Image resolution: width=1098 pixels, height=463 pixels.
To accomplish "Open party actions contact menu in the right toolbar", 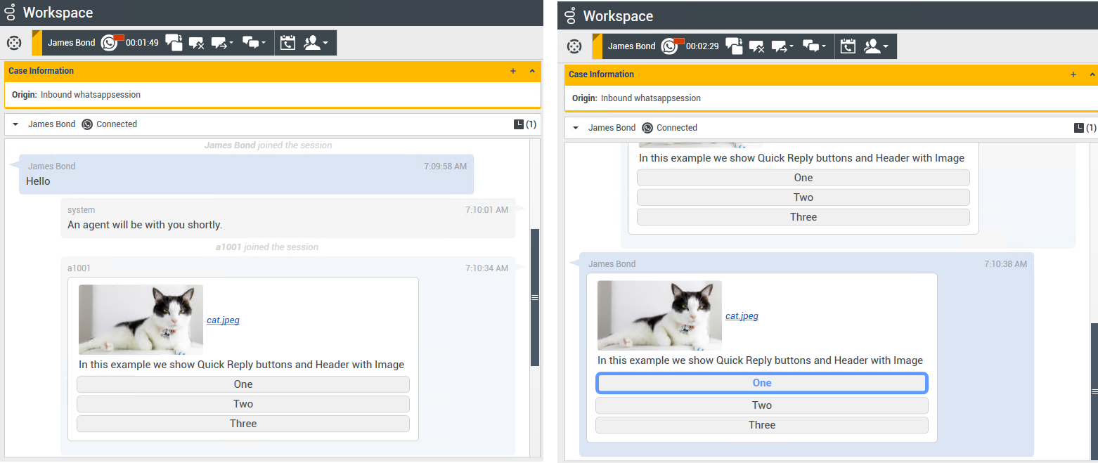I will pos(876,46).
